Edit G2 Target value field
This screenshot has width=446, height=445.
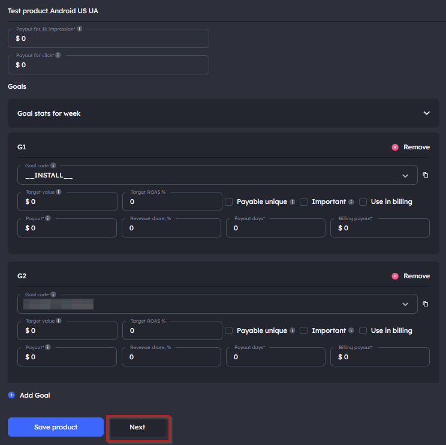pyautogui.click(x=67, y=330)
